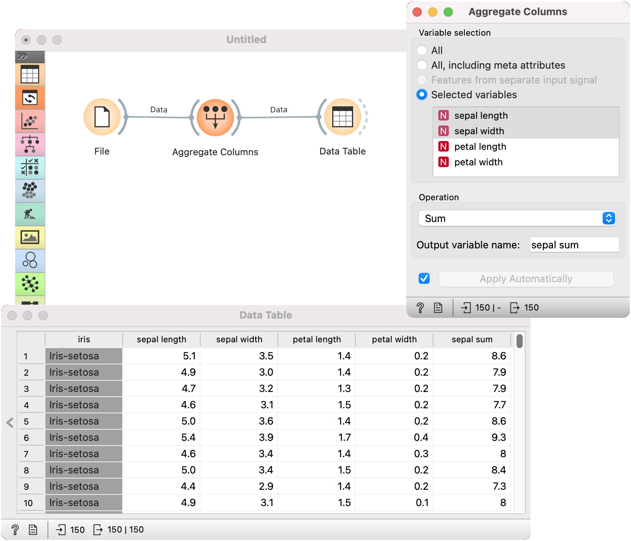Select "petal length" in the variable list
This screenshot has width=631, height=541.
(480, 147)
